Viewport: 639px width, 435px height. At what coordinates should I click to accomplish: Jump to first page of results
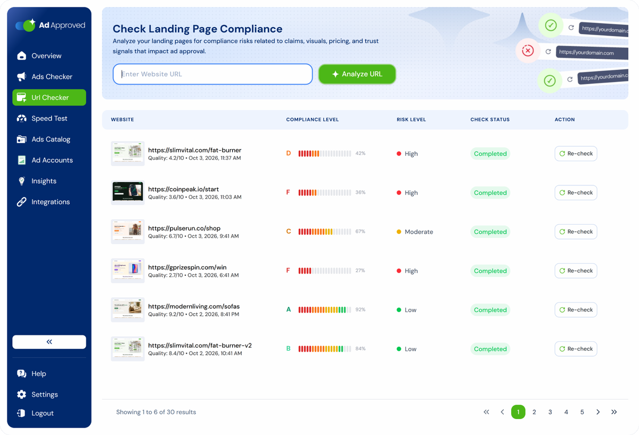tap(486, 412)
